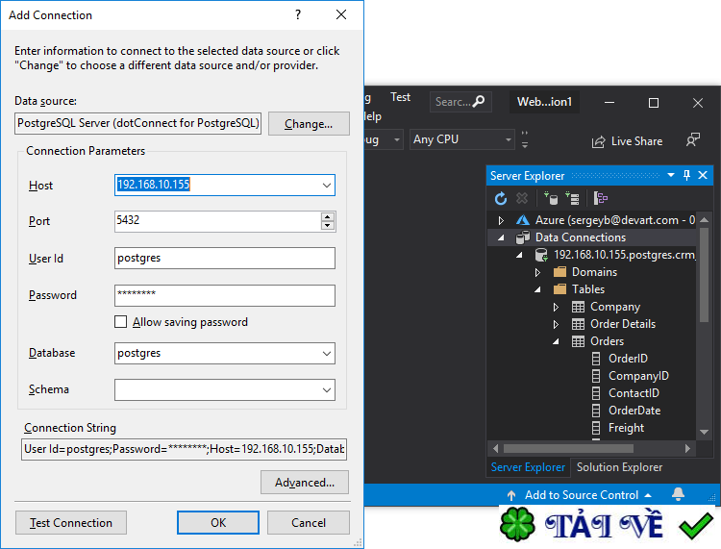
Task: Click the help question mark in Add Connection
Action: click(298, 14)
